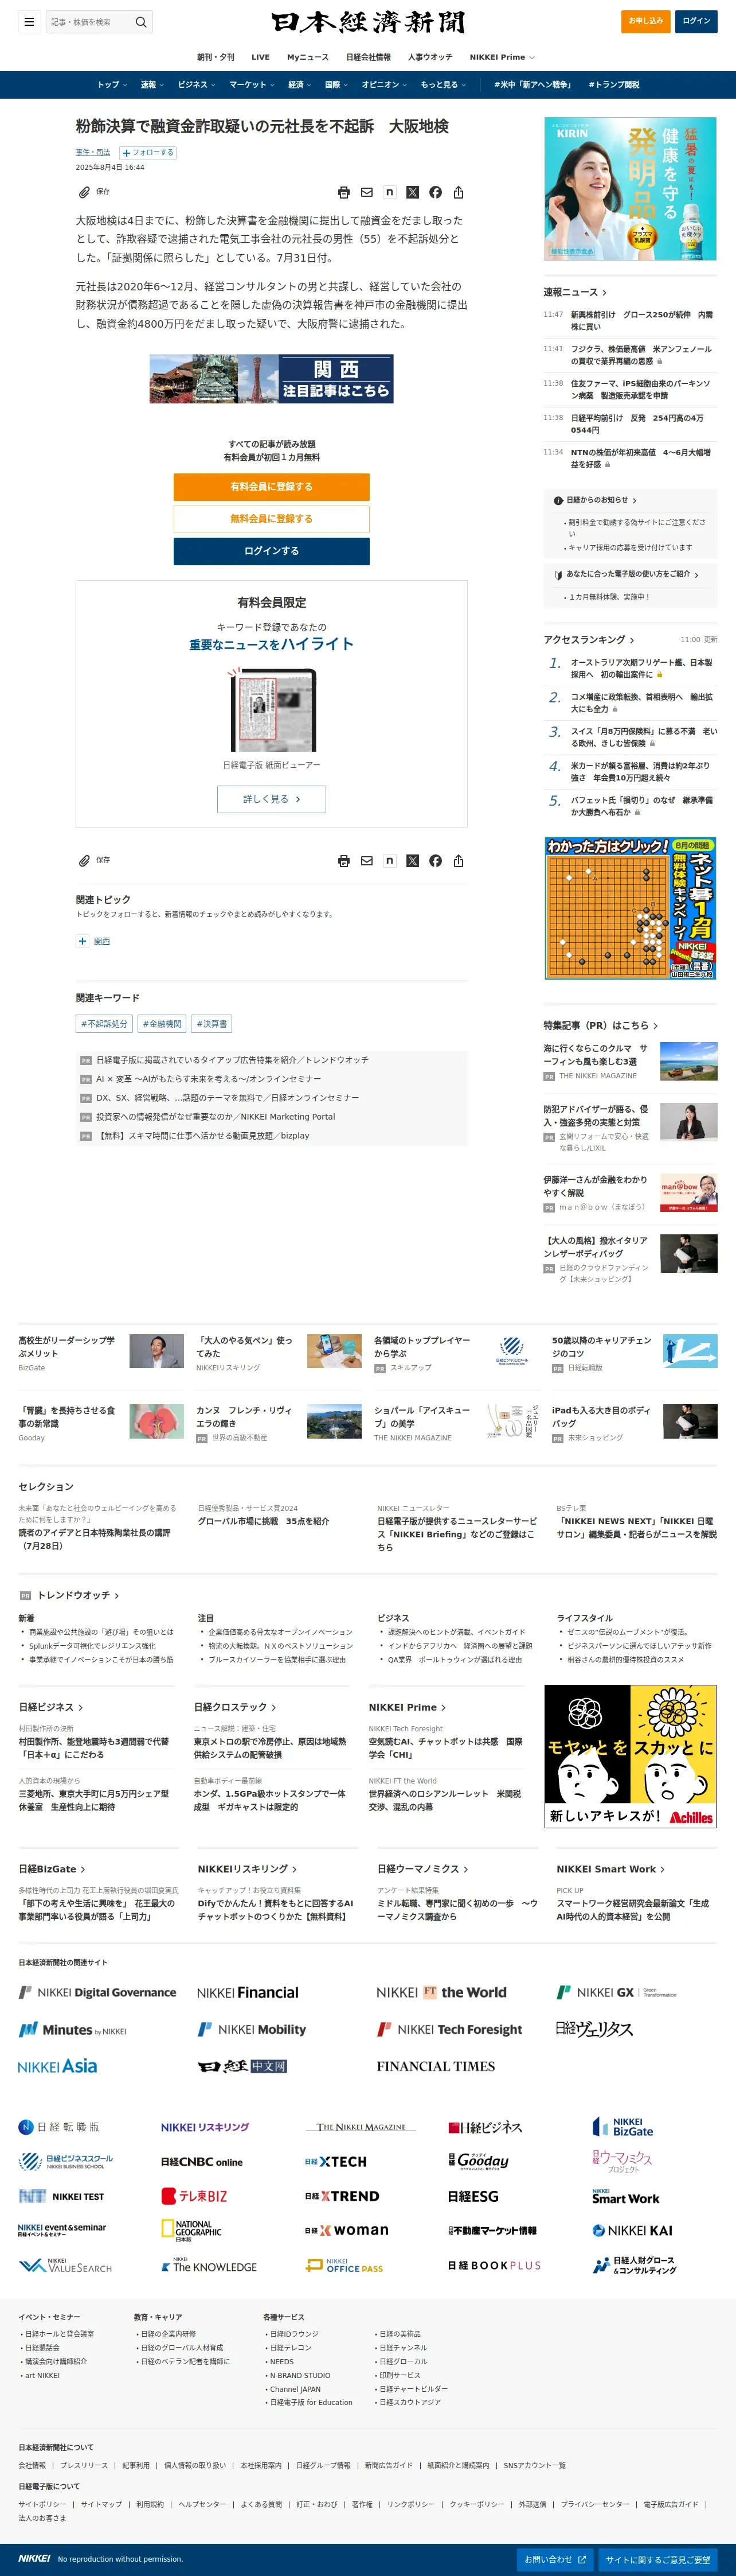Expand the マーケット navigation dropdown
Viewport: 736px width, 2576px height.
click(252, 85)
